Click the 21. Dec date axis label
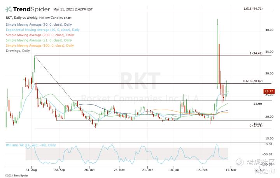 click(147, 170)
